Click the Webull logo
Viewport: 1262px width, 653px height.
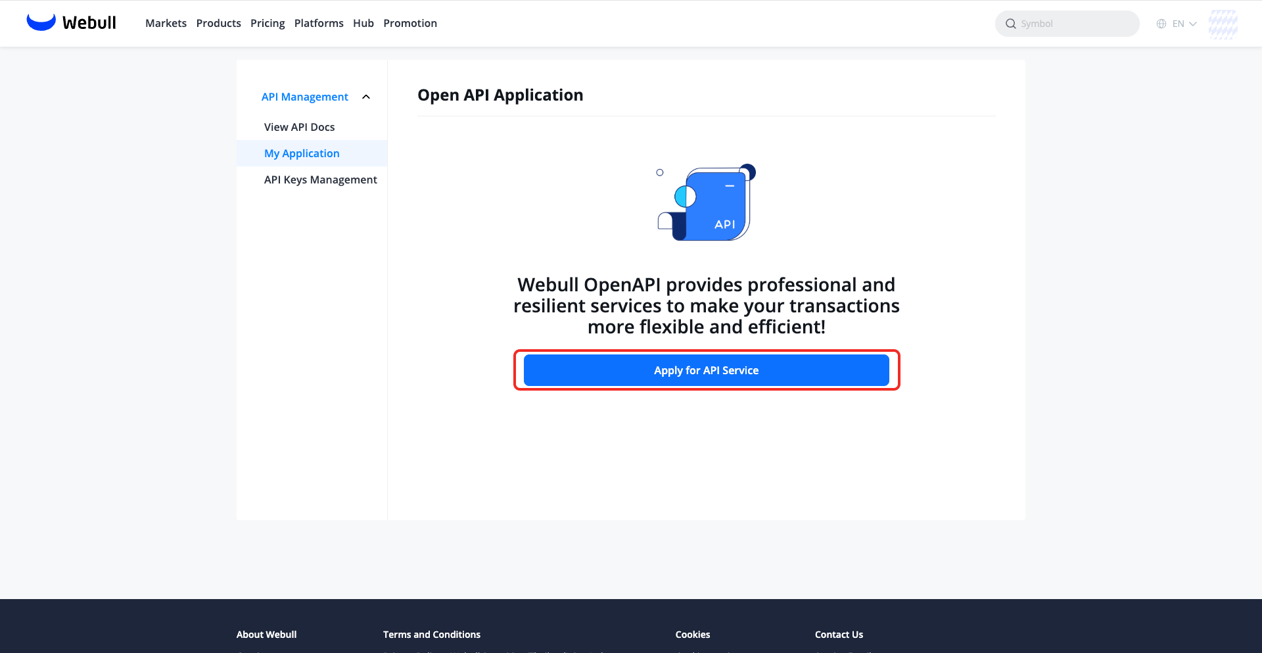(x=71, y=23)
